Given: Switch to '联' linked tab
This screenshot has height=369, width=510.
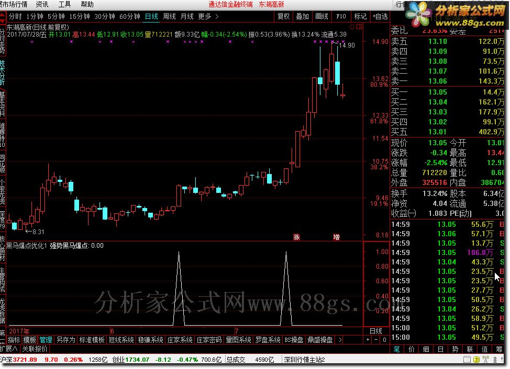Looking at the screenshot, I should pos(470,349).
